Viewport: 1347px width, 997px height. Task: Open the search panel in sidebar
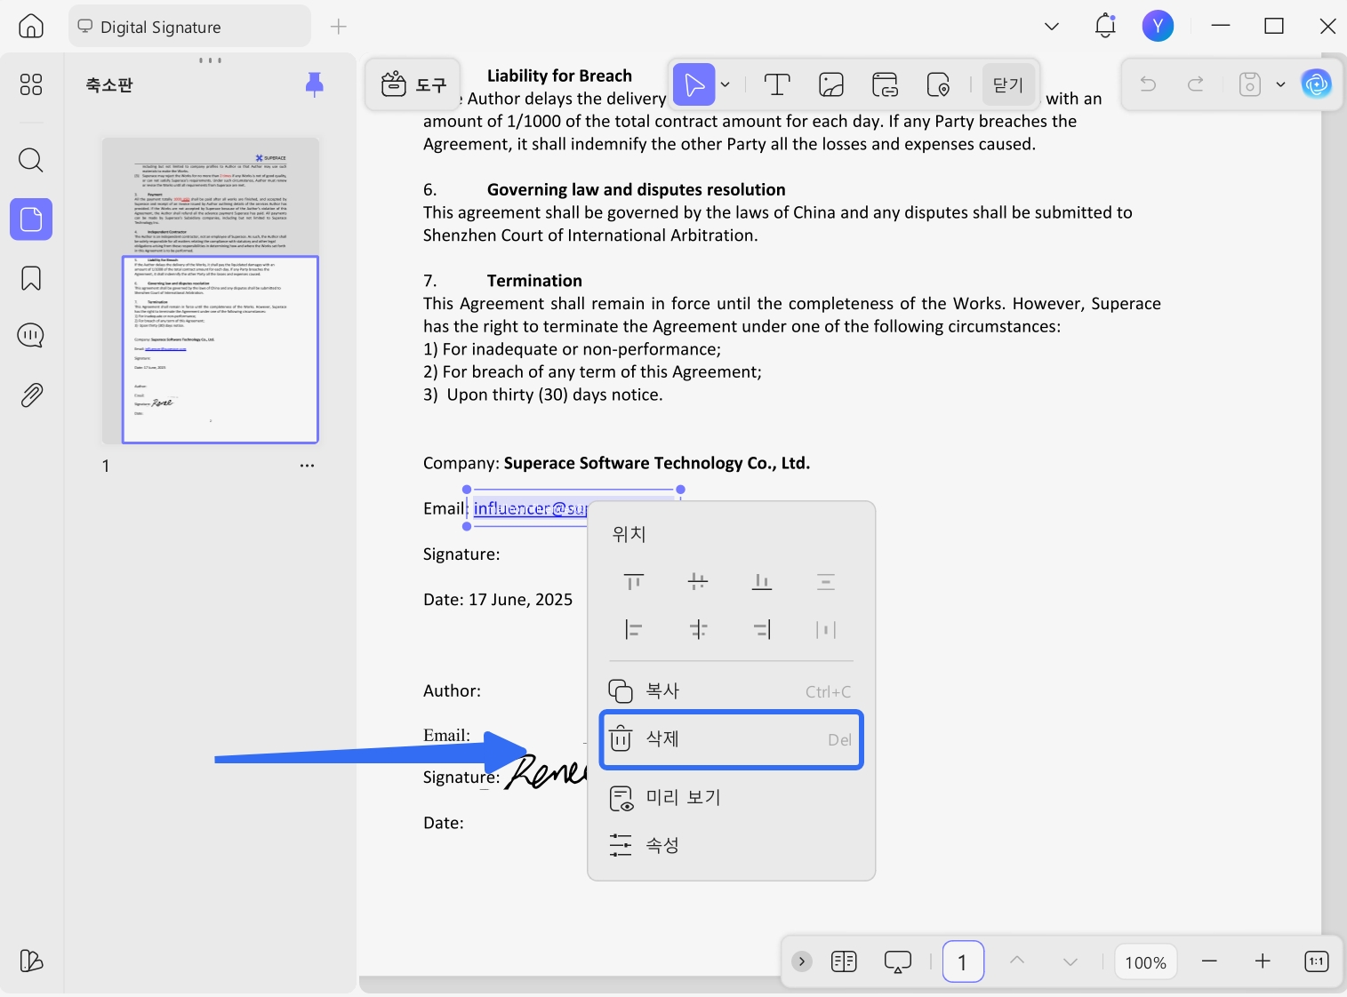pyautogui.click(x=31, y=161)
